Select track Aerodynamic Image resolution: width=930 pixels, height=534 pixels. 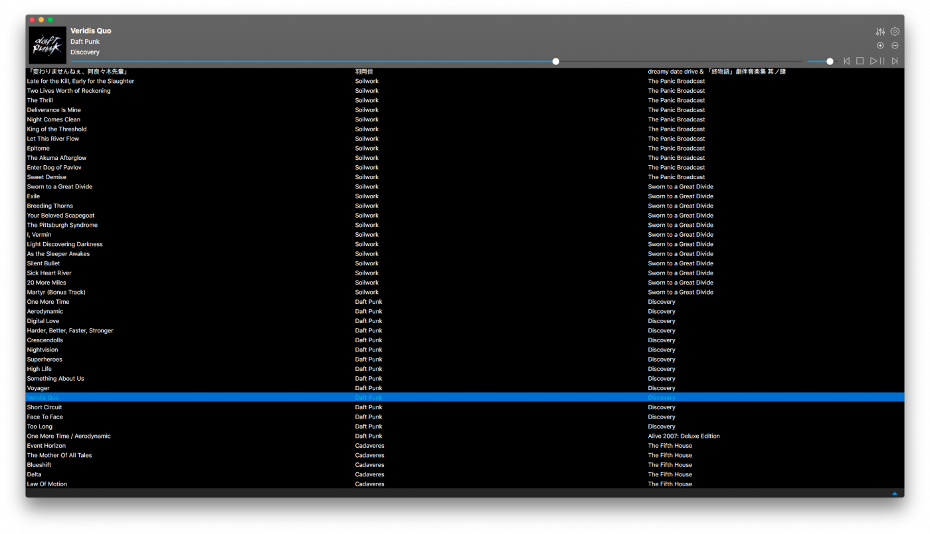point(45,312)
